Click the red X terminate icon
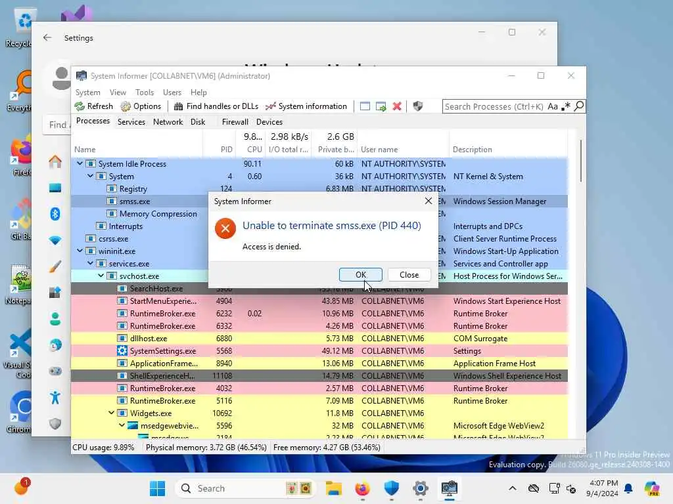Screen dimensions: 673x504 397,106
